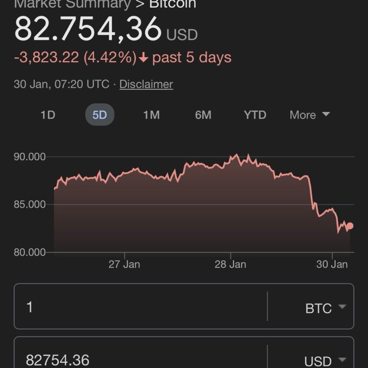The height and width of the screenshot is (368, 368).
Task: Open the BTC currency dropdown arrow
Action: click(342, 307)
